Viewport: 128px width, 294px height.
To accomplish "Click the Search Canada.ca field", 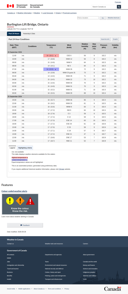I will [104, 7].
